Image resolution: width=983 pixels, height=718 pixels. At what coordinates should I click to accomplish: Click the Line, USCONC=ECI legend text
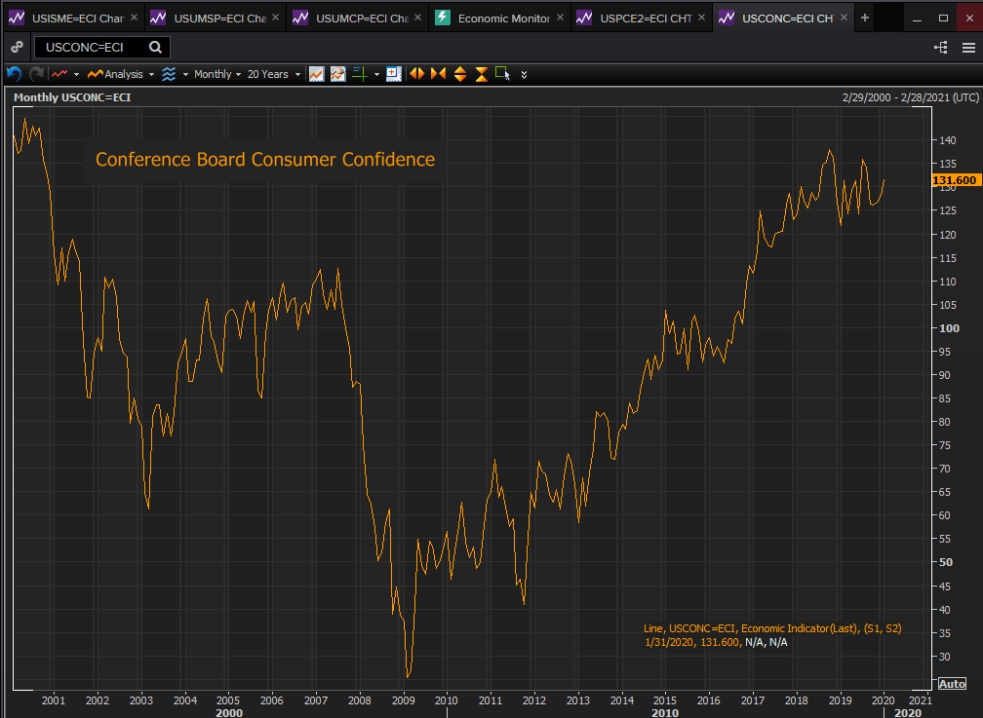click(x=772, y=628)
